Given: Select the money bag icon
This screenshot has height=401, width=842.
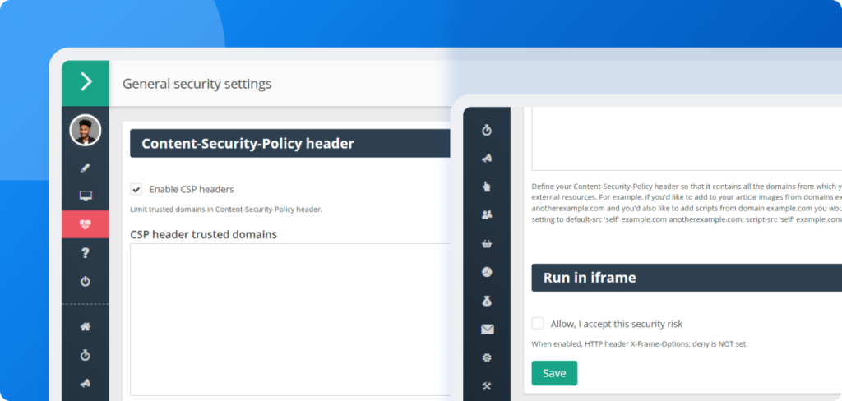Looking at the screenshot, I should click(487, 301).
